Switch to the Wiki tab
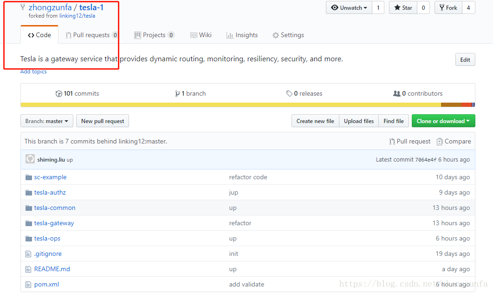 [201, 35]
